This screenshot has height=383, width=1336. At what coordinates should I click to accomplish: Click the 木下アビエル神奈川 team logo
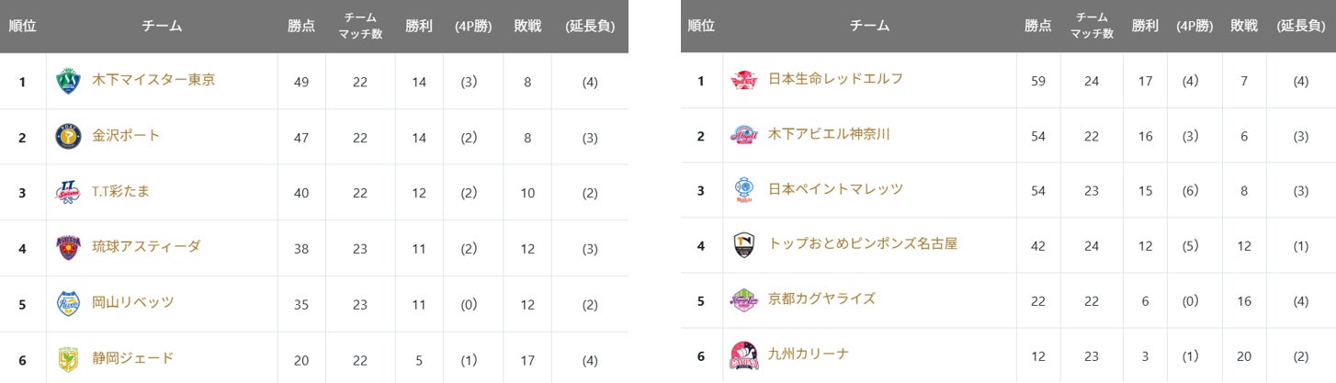click(x=743, y=135)
